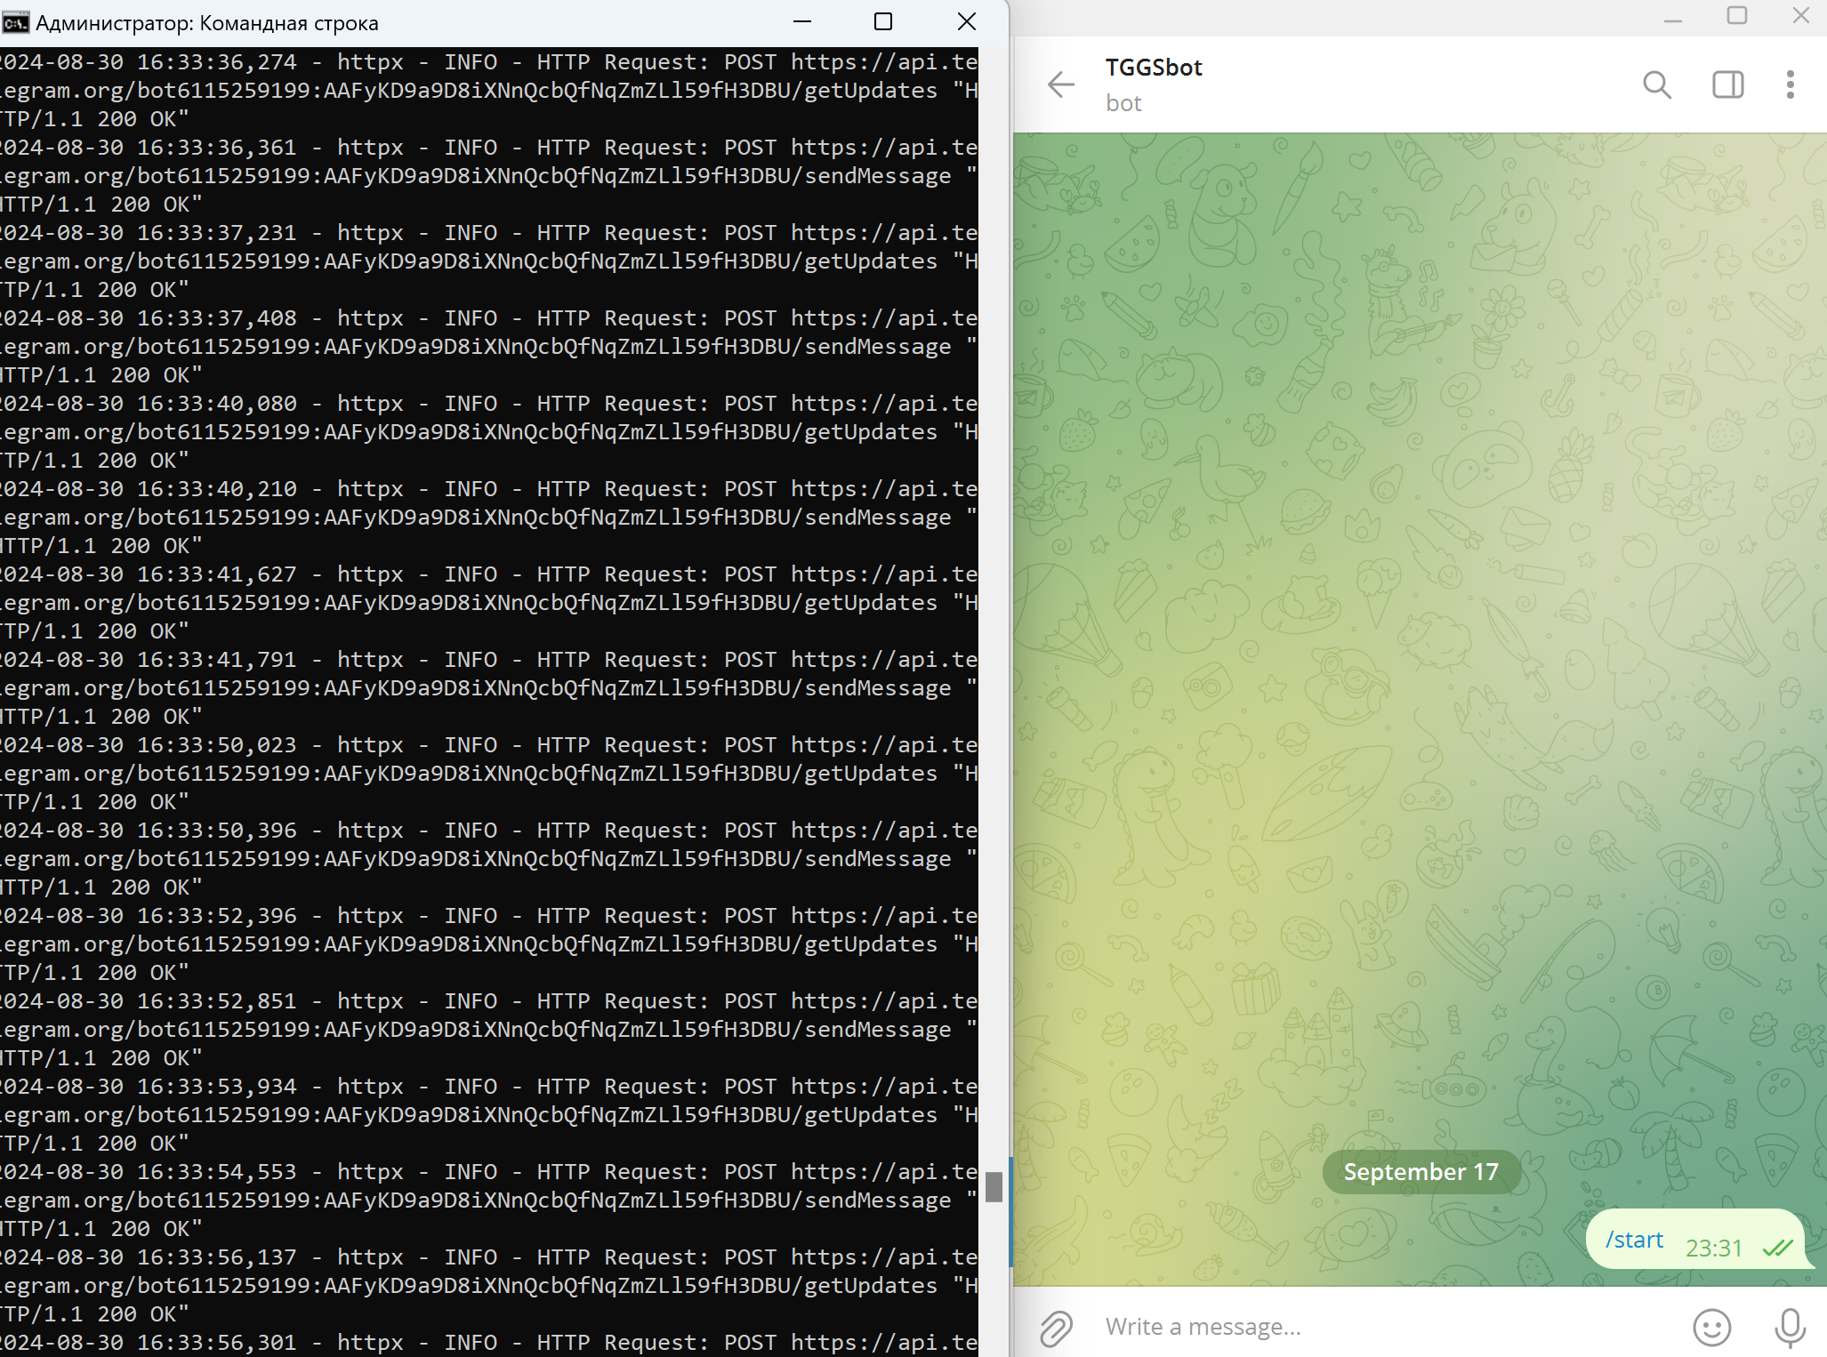Minimize the Telegram window
The image size is (1827, 1357).
(1672, 16)
